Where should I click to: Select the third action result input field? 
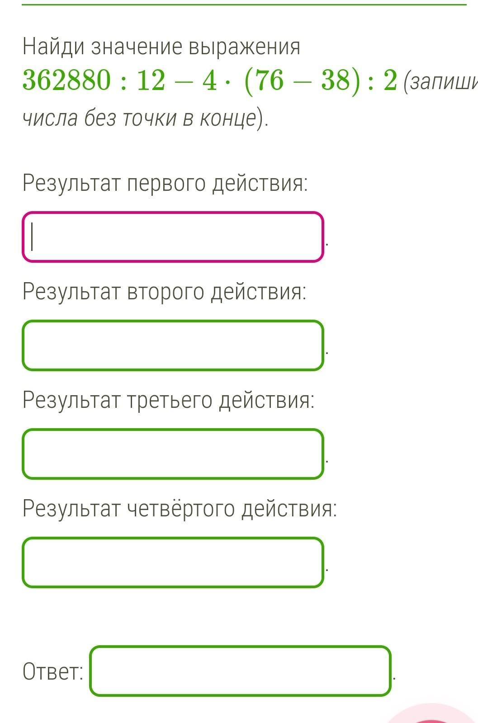click(x=173, y=454)
